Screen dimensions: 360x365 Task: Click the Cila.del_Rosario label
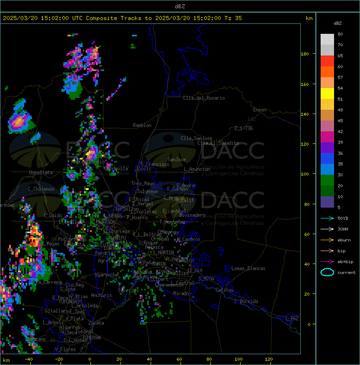pyautogui.click(x=204, y=98)
